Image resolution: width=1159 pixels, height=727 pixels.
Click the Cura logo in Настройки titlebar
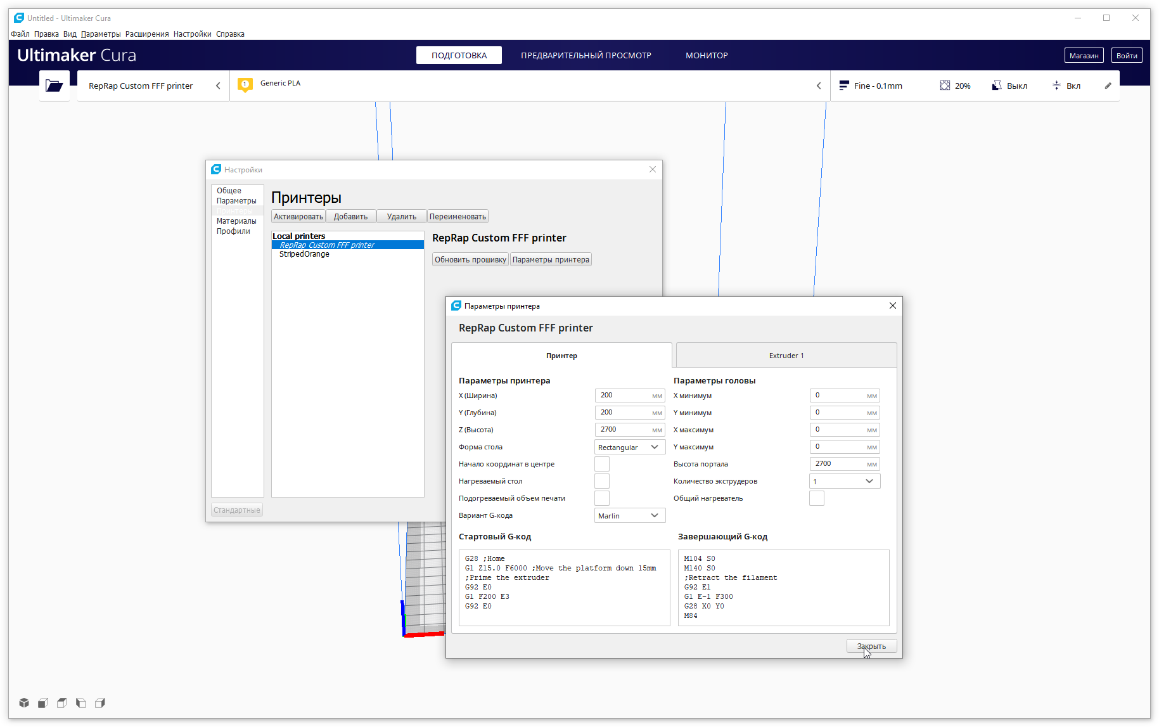tap(216, 169)
